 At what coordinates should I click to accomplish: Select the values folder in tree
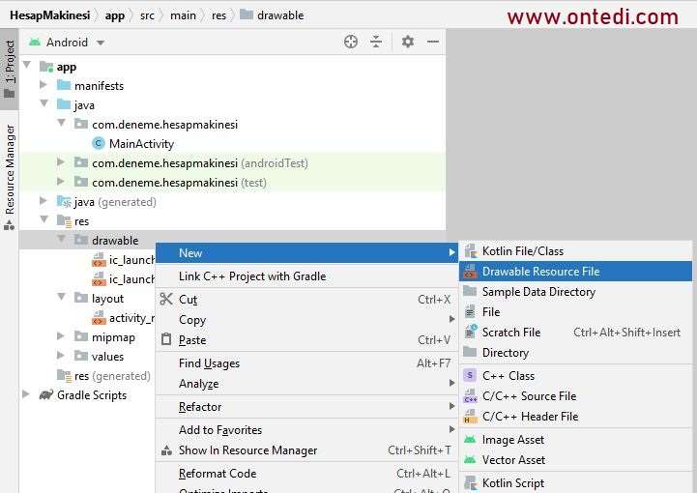(x=107, y=357)
